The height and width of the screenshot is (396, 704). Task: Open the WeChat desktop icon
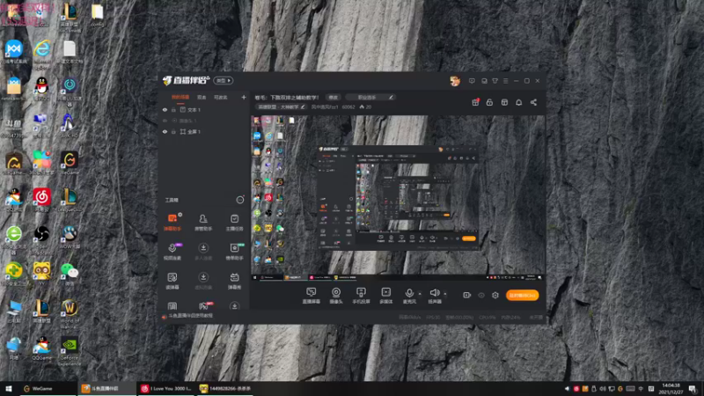point(70,273)
